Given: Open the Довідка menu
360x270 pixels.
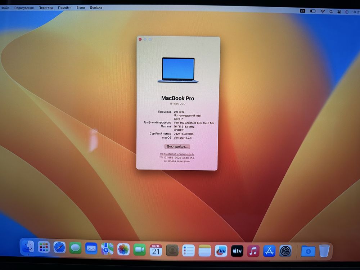Looking at the screenshot, I should click(x=96, y=8).
